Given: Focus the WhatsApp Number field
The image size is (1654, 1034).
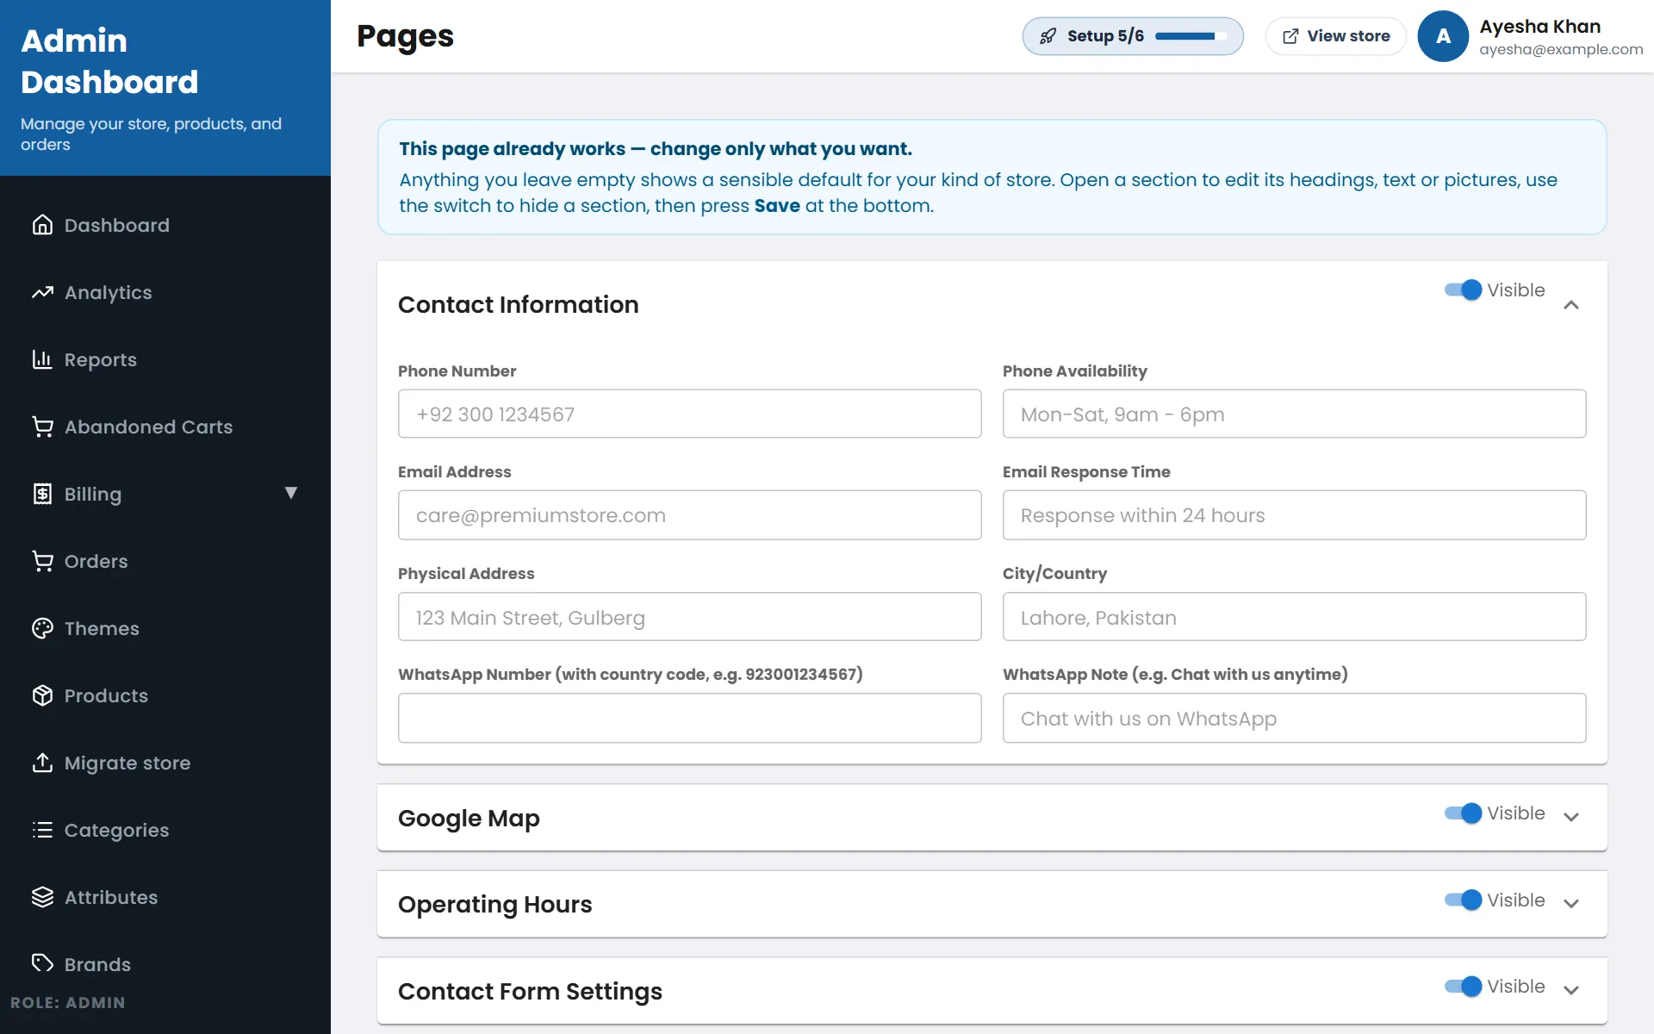Looking at the screenshot, I should pos(689,718).
